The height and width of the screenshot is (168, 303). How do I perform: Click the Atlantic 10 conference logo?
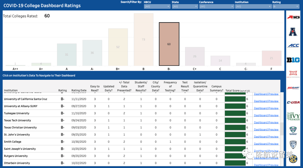(293, 17)
